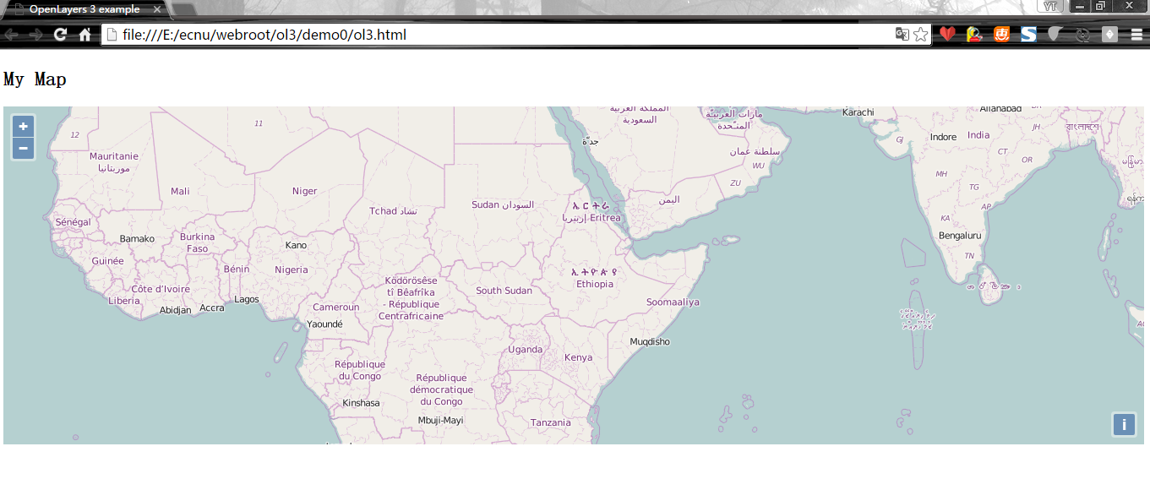Click the page file icon in address bar
The width and height of the screenshot is (1150, 490).
[x=111, y=35]
